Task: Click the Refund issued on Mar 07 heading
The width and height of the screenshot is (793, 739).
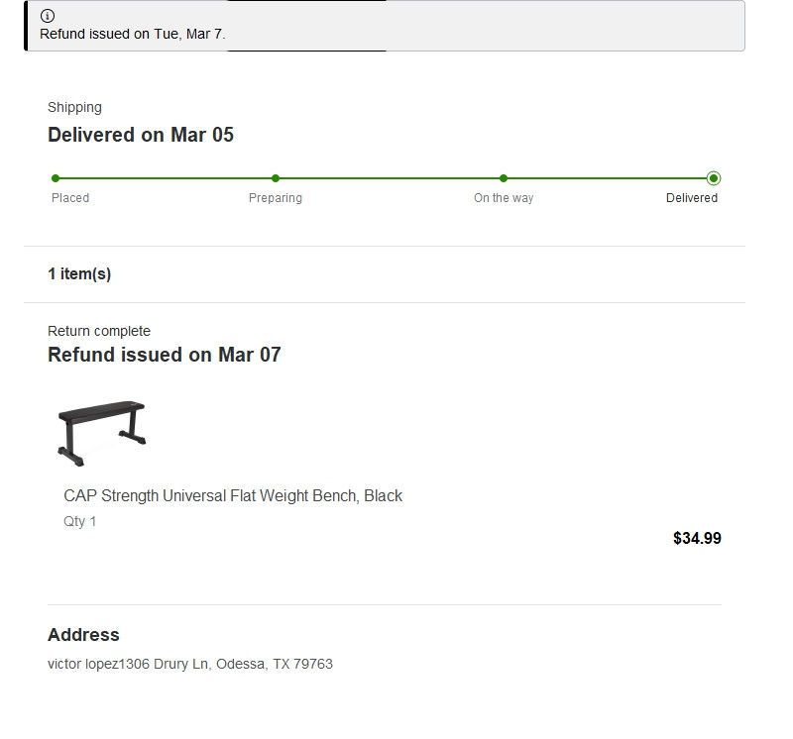Action: pos(165,355)
